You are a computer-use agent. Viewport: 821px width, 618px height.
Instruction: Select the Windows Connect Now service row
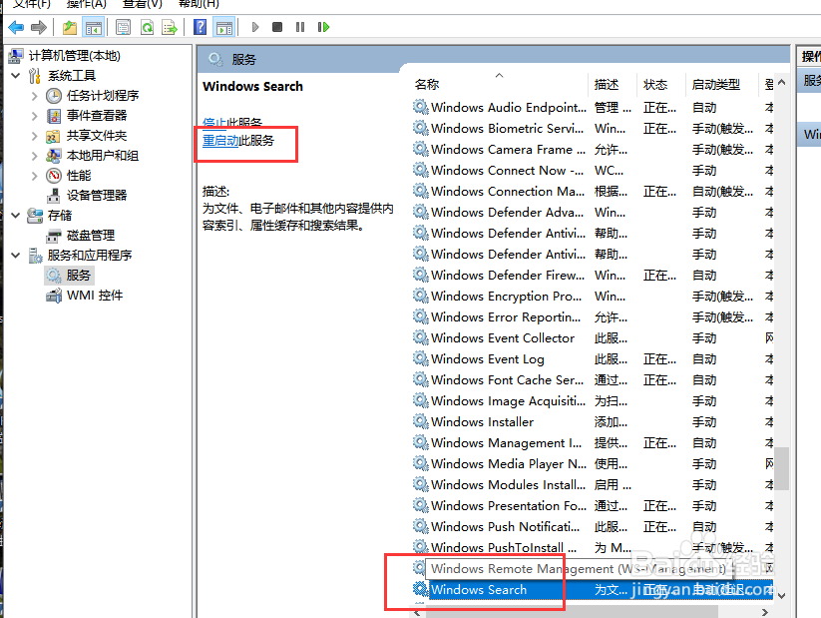point(592,171)
